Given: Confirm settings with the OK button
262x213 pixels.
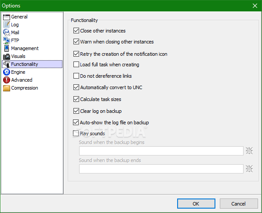Looking at the screenshot, I should click(x=196, y=204).
